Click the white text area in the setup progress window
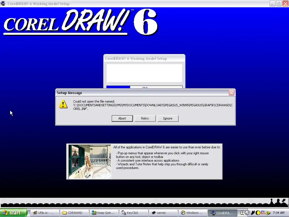This screenshot has width=289, height=217. click(144, 73)
